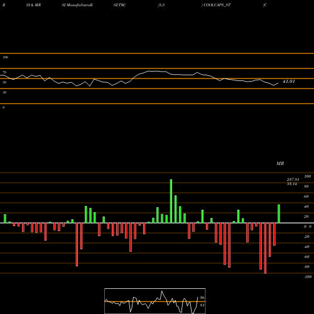Click the MR axis label -80
Viewport: 314px width, 314px height.
click(306, 267)
